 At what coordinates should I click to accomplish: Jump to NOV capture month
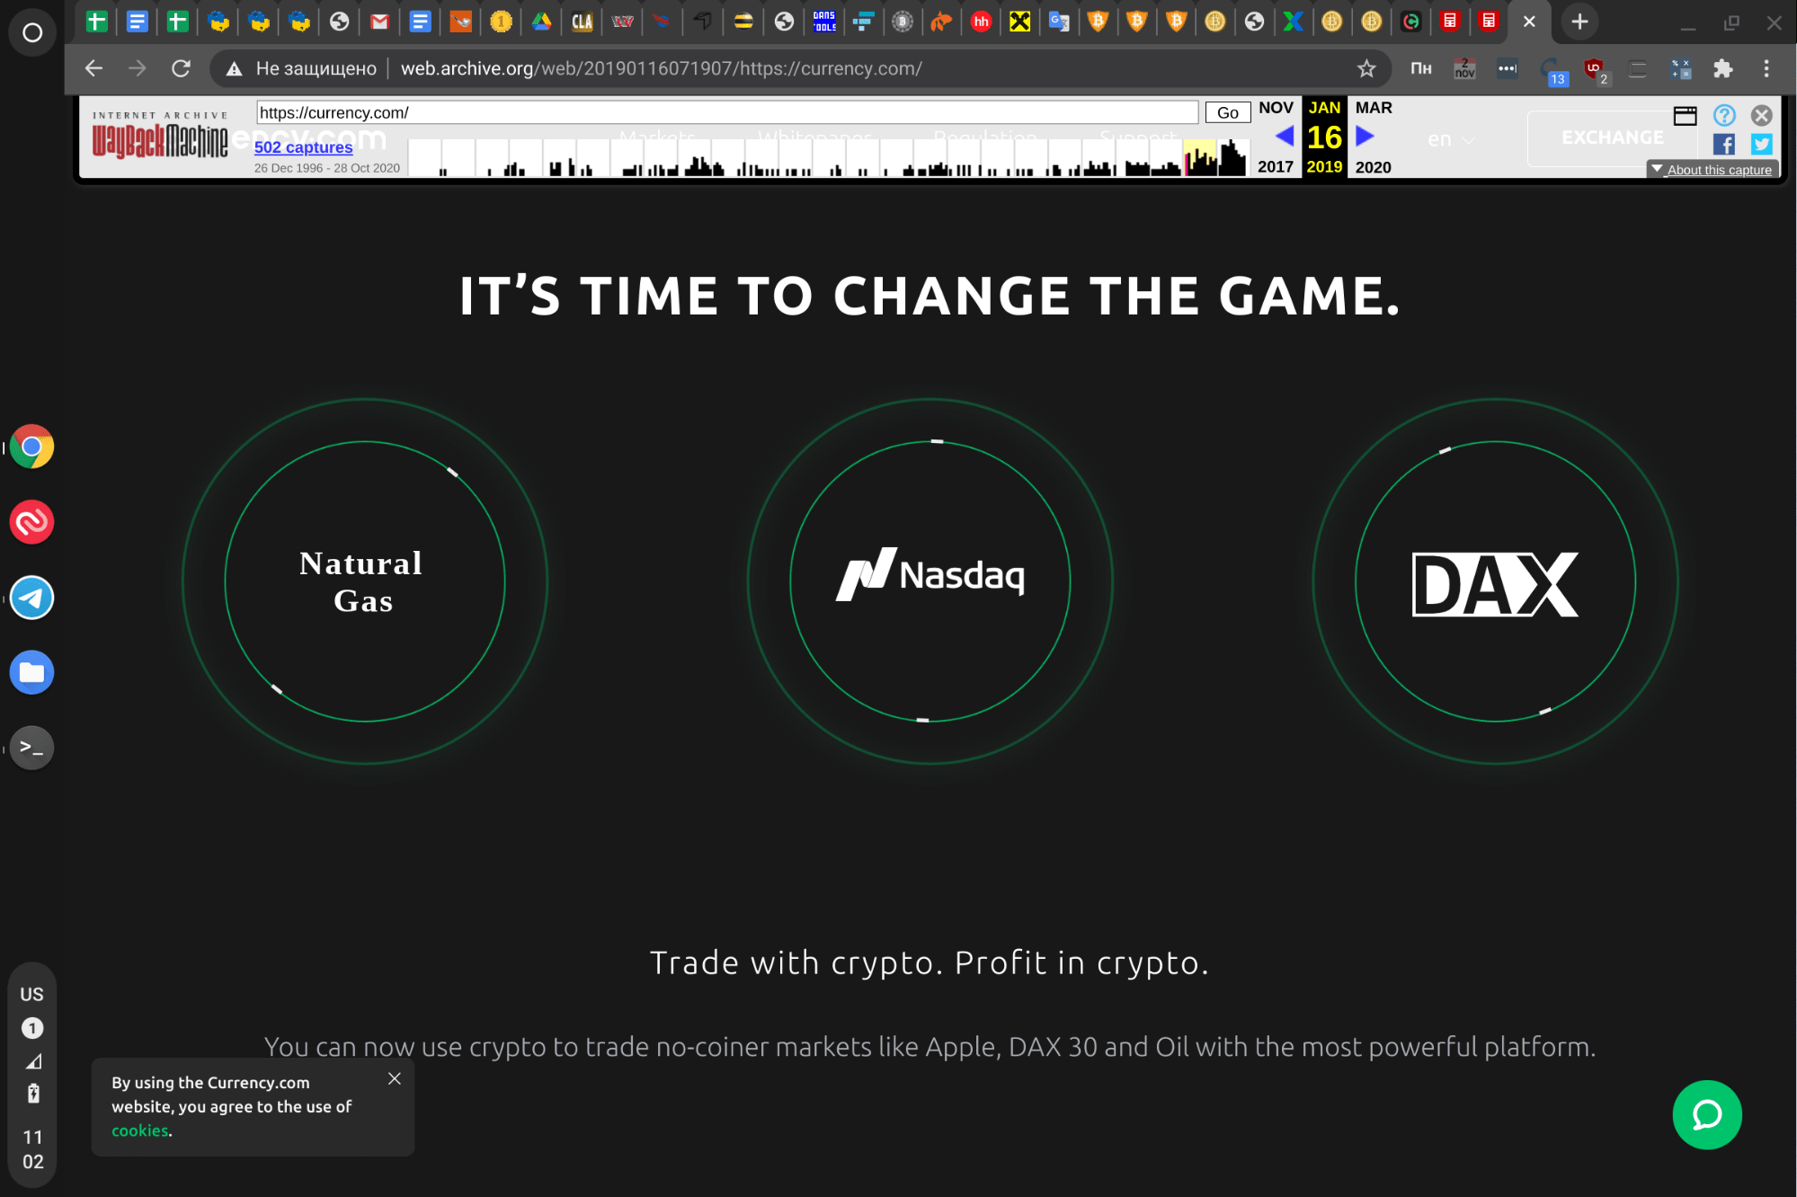[x=1276, y=108]
